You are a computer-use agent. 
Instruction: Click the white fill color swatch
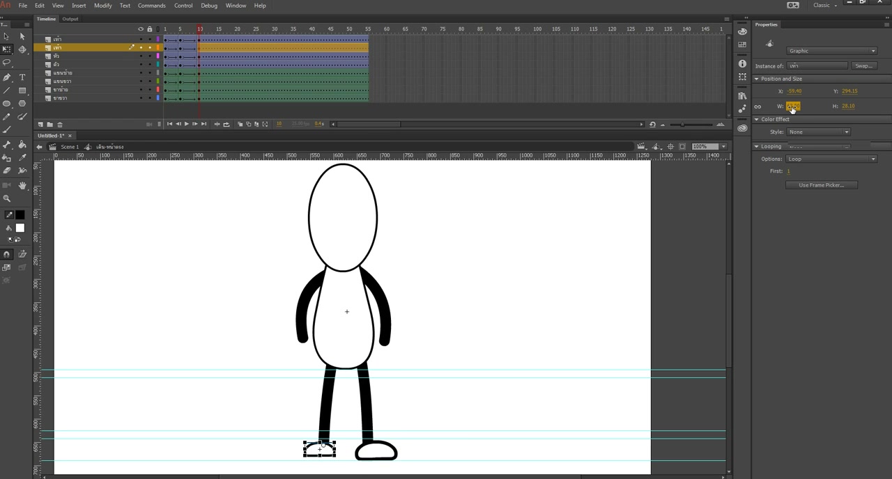pyautogui.click(x=20, y=228)
